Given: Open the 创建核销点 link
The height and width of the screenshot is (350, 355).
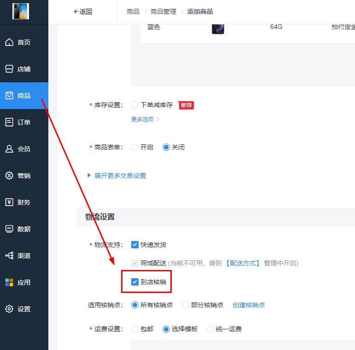Looking at the screenshot, I should (249, 305).
